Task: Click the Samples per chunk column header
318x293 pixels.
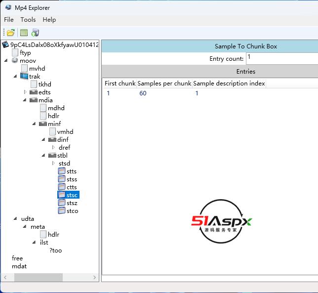Action: click(164, 84)
